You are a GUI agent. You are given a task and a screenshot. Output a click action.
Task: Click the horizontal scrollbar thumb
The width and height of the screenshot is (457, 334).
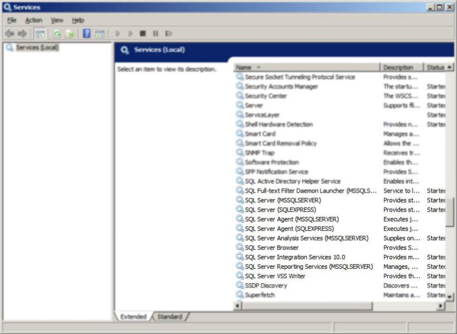pyautogui.click(x=307, y=306)
